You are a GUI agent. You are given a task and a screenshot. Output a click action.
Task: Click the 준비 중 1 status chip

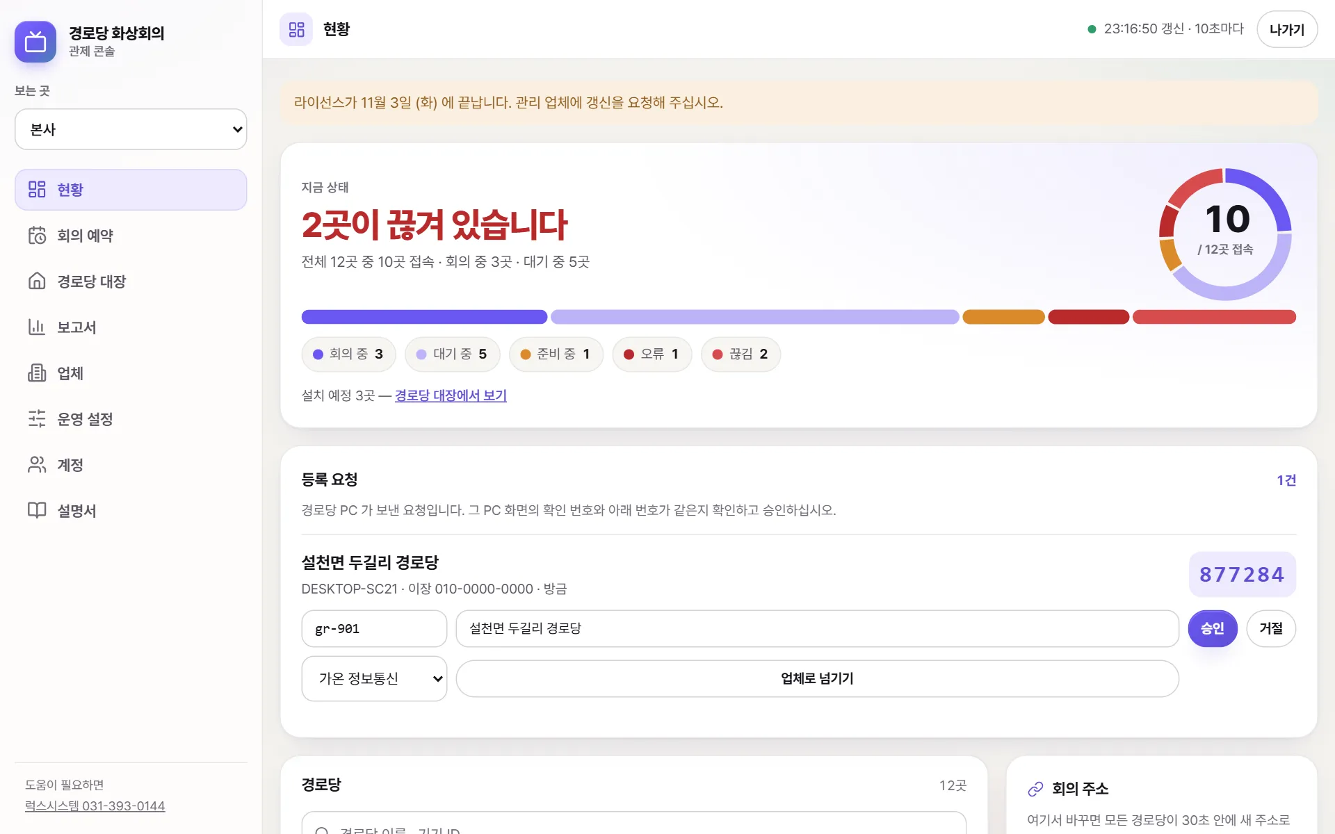(x=556, y=354)
